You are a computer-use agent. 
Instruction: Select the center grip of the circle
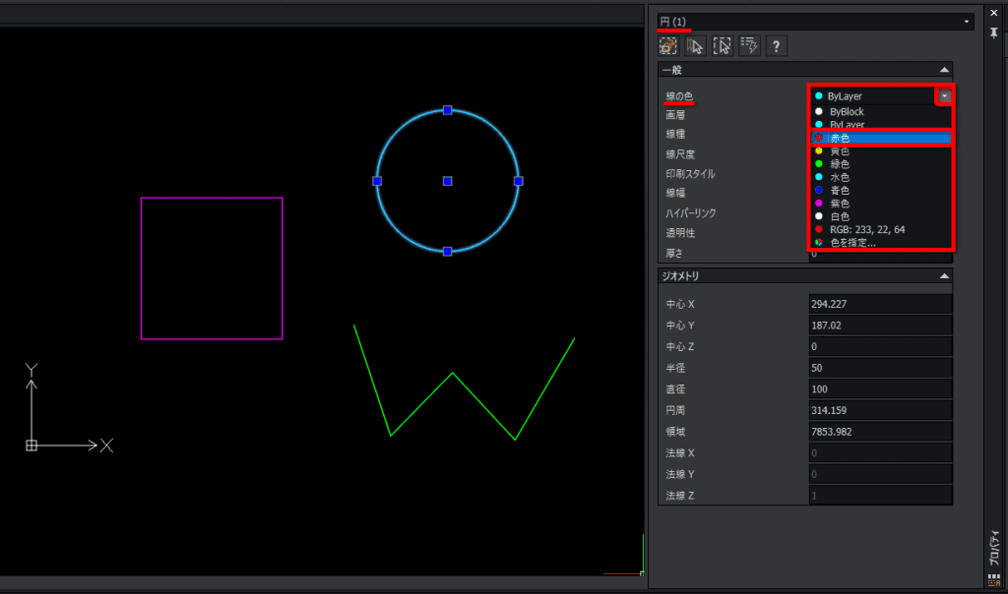(x=448, y=181)
